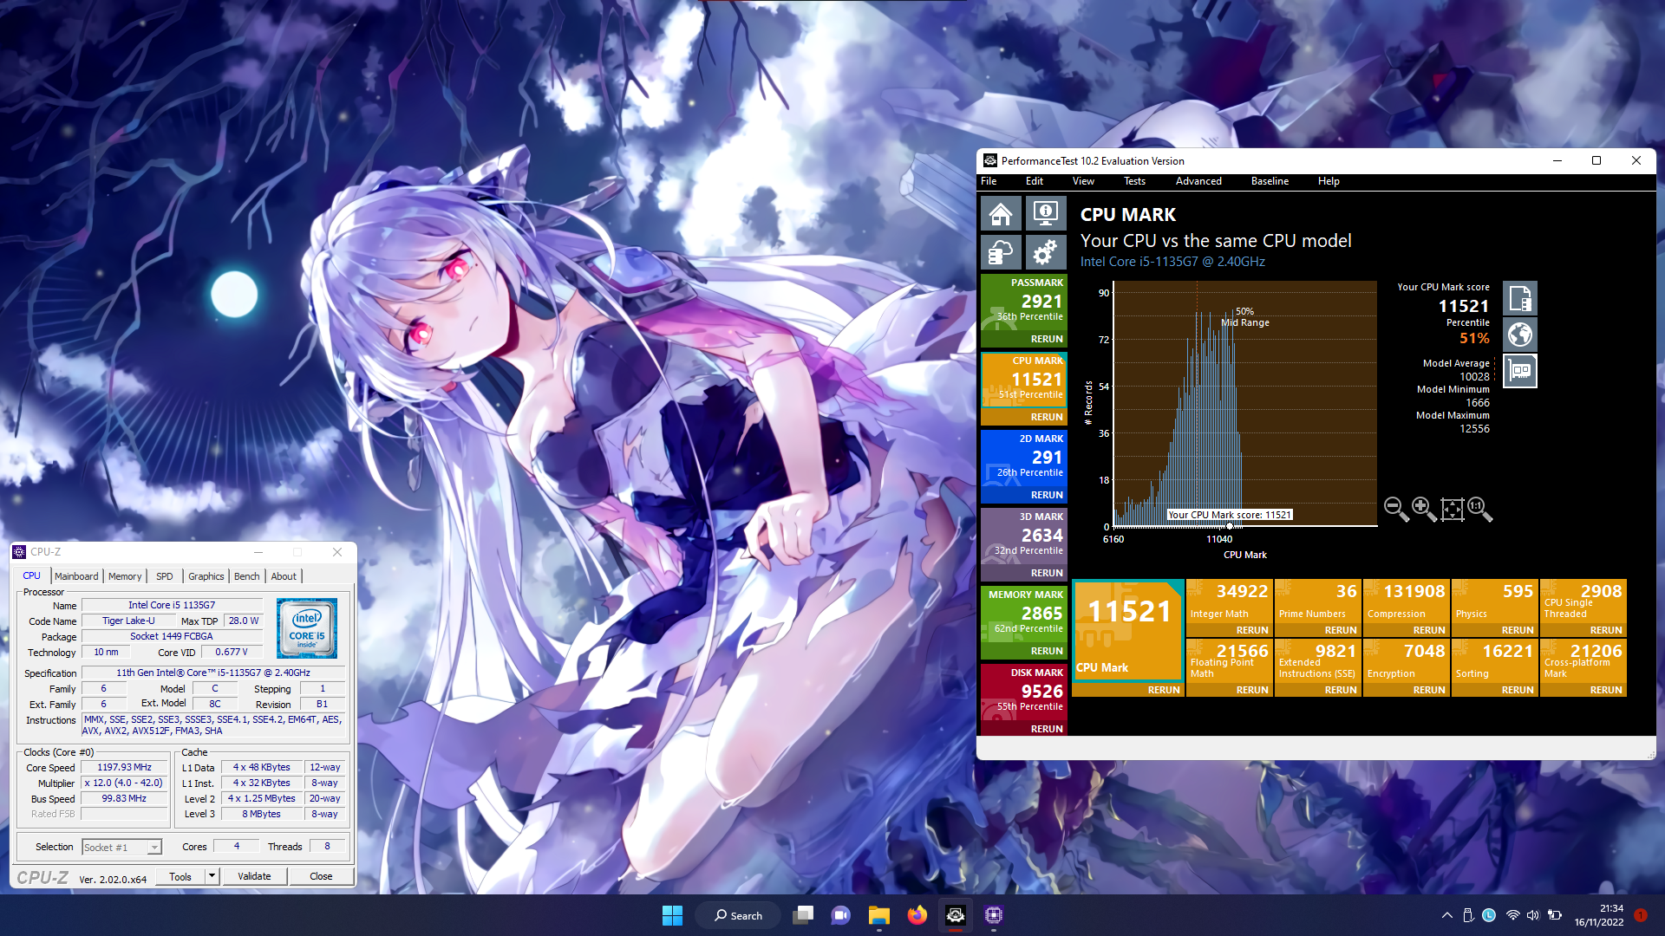1665x936 pixels.
Task: Open the Advanced menu
Action: pos(1198,181)
